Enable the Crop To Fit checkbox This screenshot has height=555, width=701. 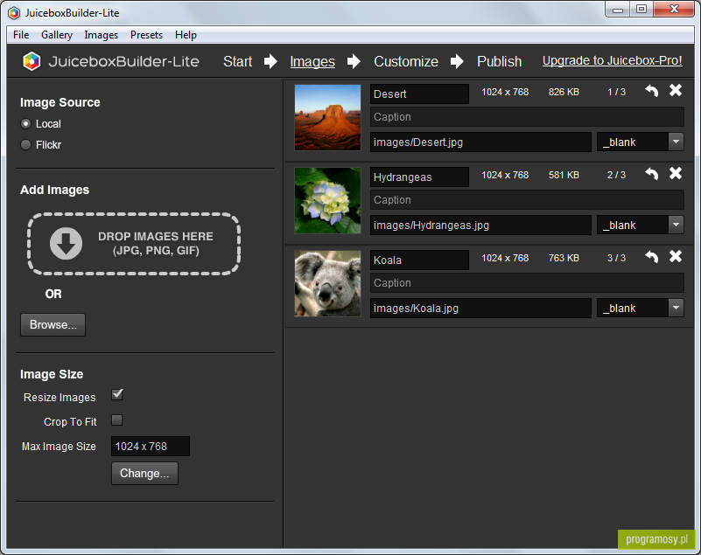116,420
